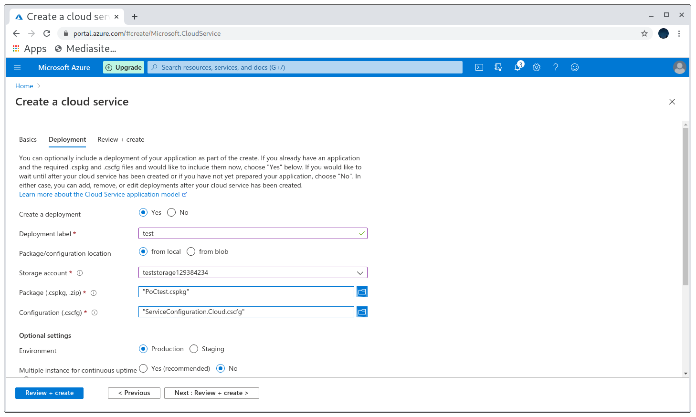
Task: Go to Home breadcrumb
Action: pyautogui.click(x=24, y=86)
